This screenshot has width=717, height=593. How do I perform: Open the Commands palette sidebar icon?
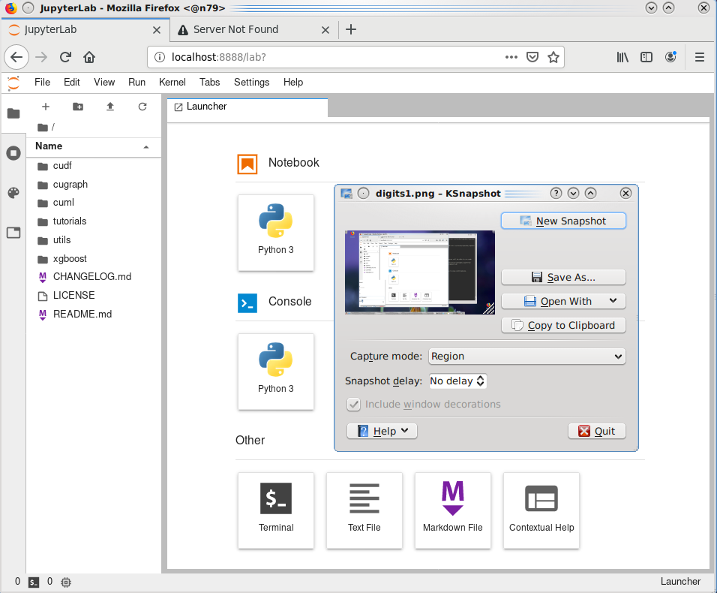coord(13,193)
